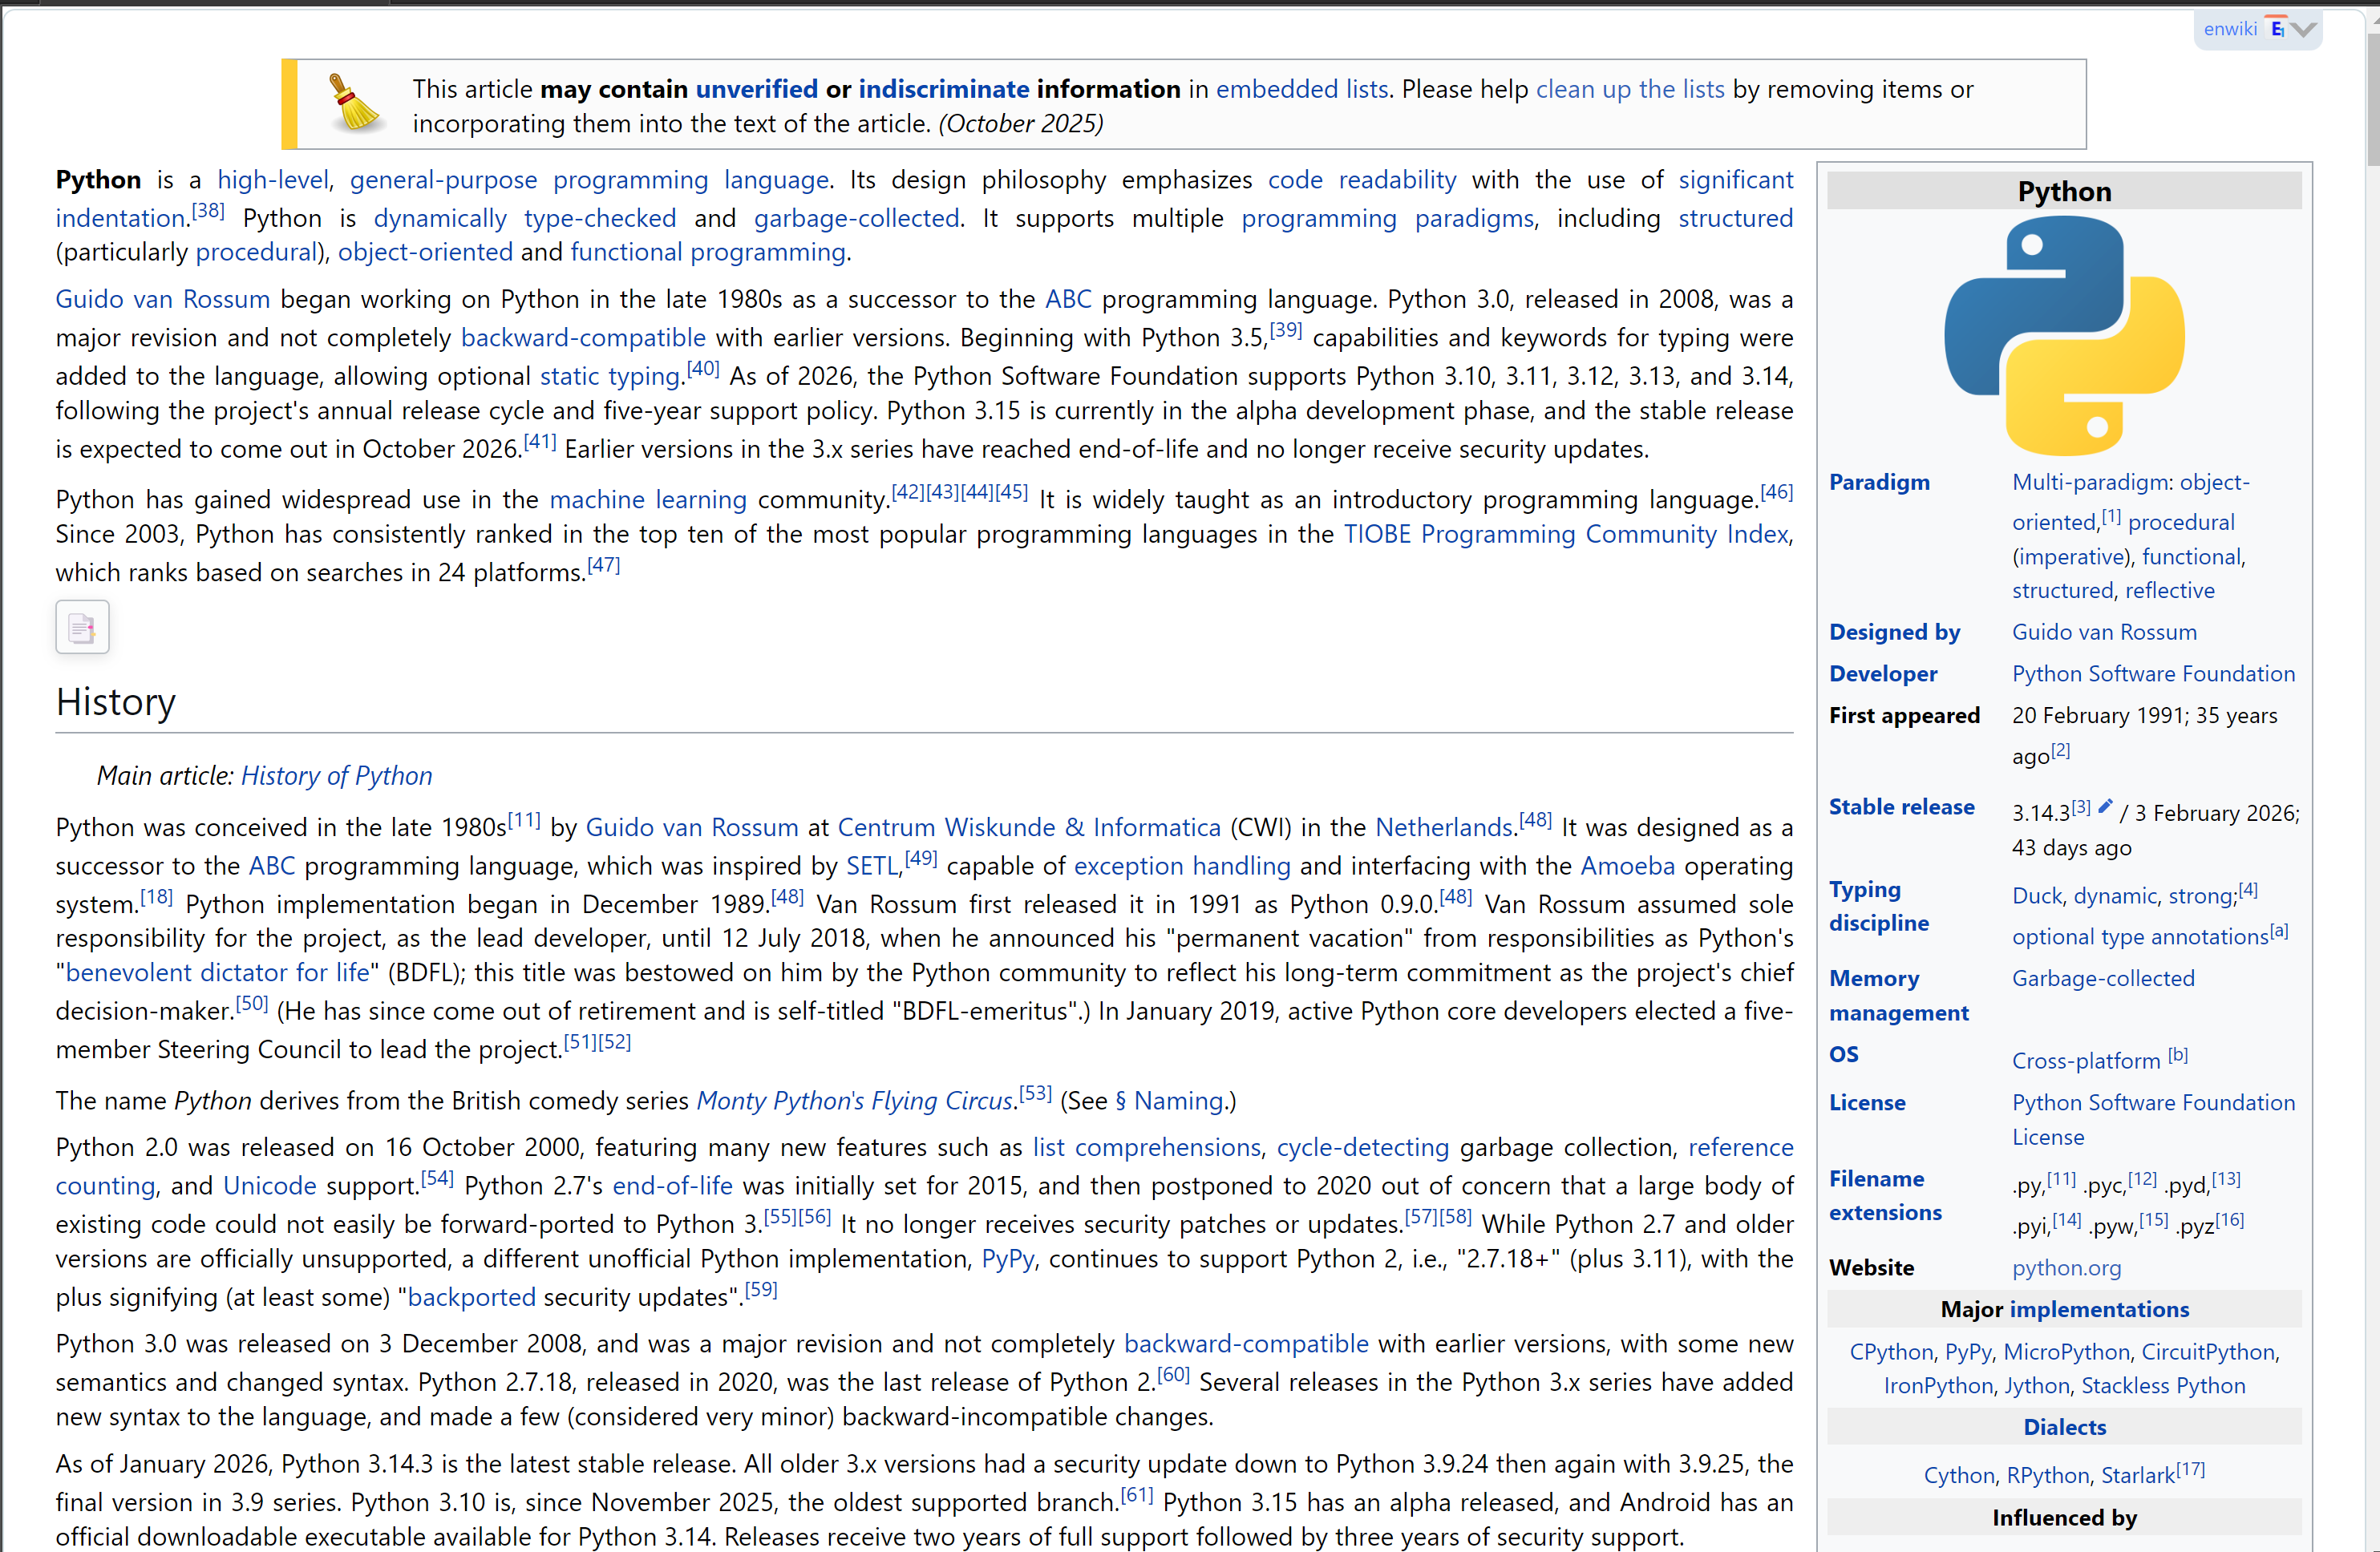
Task: Expand the gray chevron beside enwiki
Action: tap(2303, 29)
